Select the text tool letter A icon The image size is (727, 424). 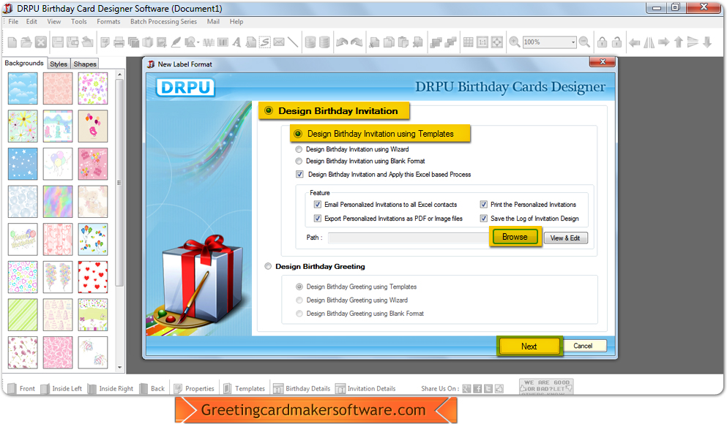237,42
